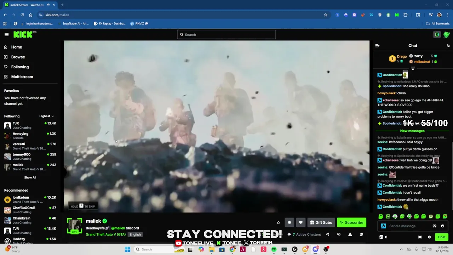453x255 pixels.
Task: Favorite the channel with star icon
Action: click(x=278, y=222)
